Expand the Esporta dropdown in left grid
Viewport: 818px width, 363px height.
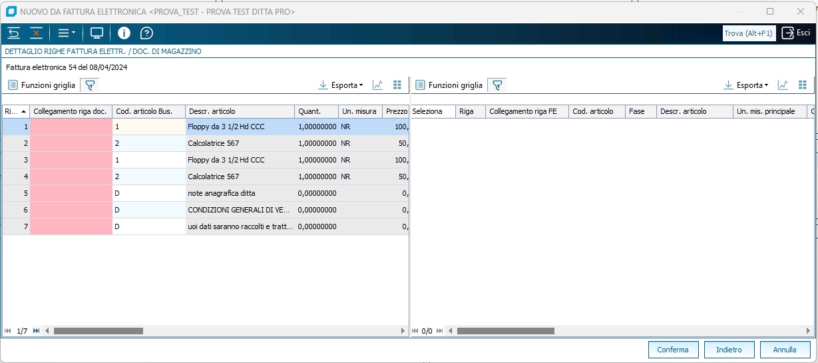pyautogui.click(x=341, y=85)
